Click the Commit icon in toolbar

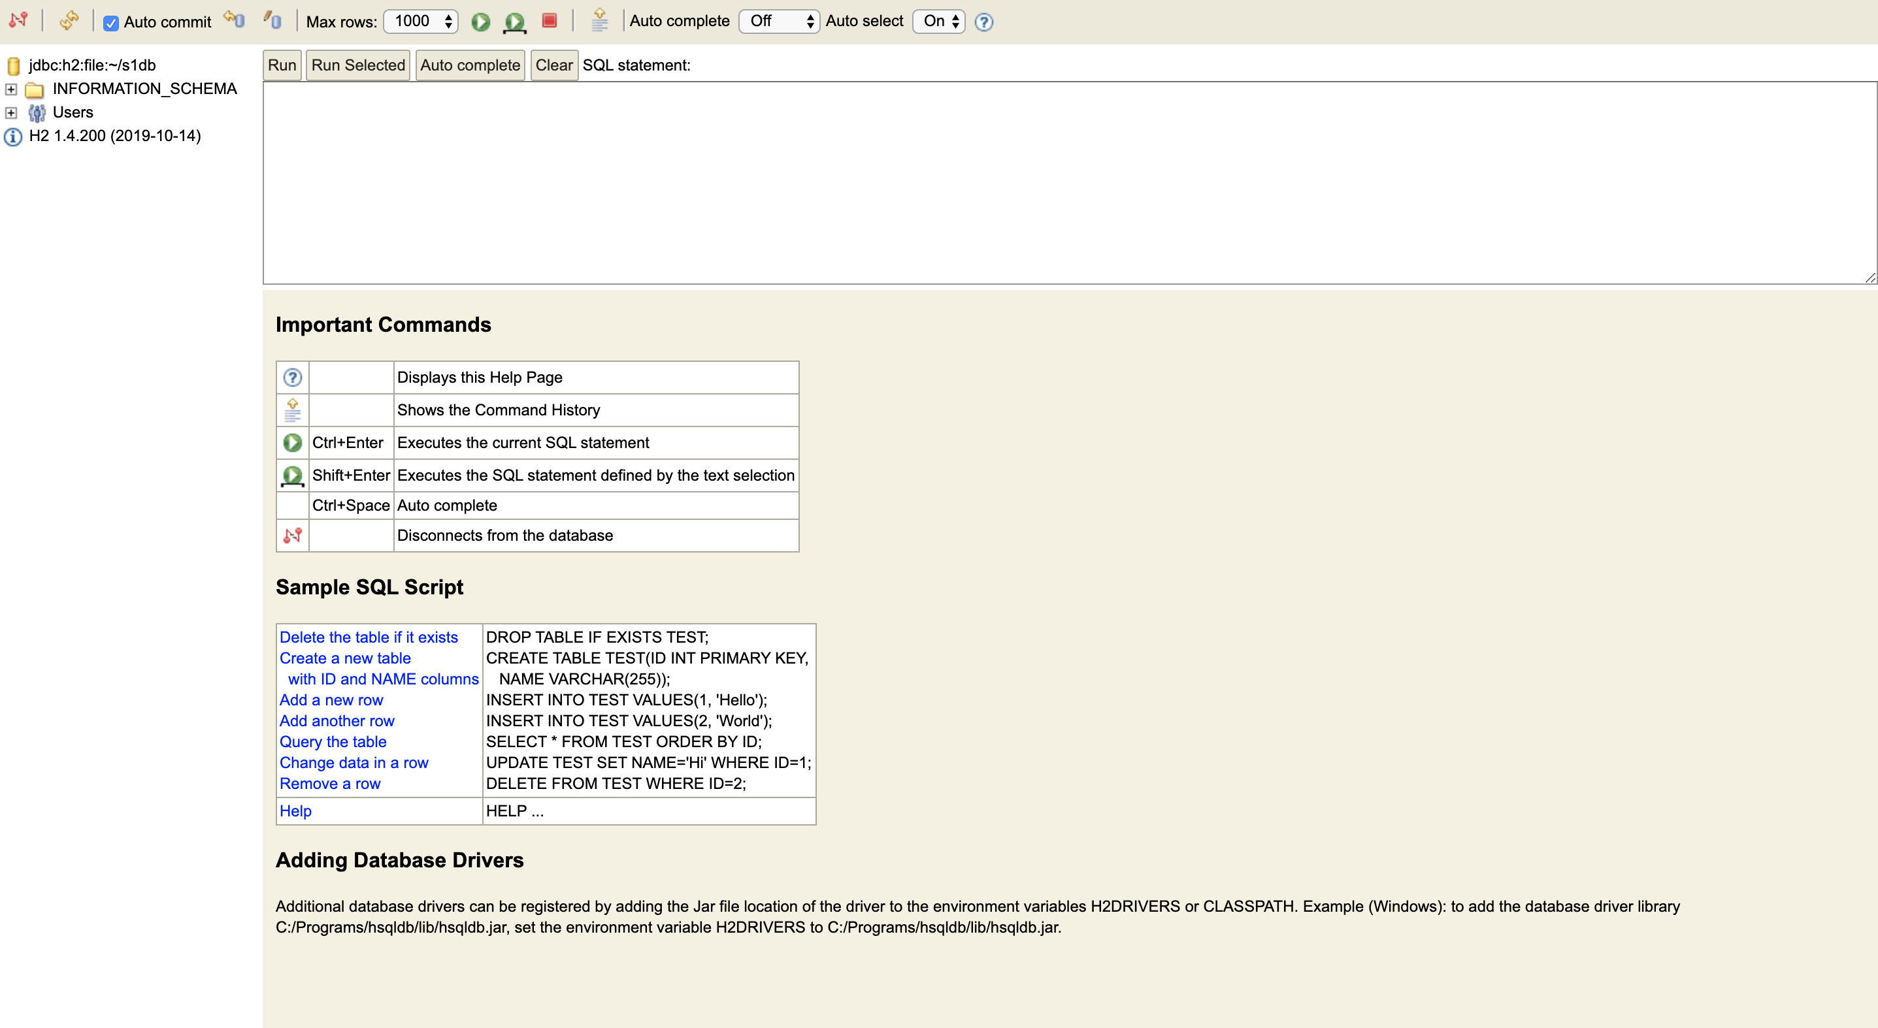coord(272,20)
